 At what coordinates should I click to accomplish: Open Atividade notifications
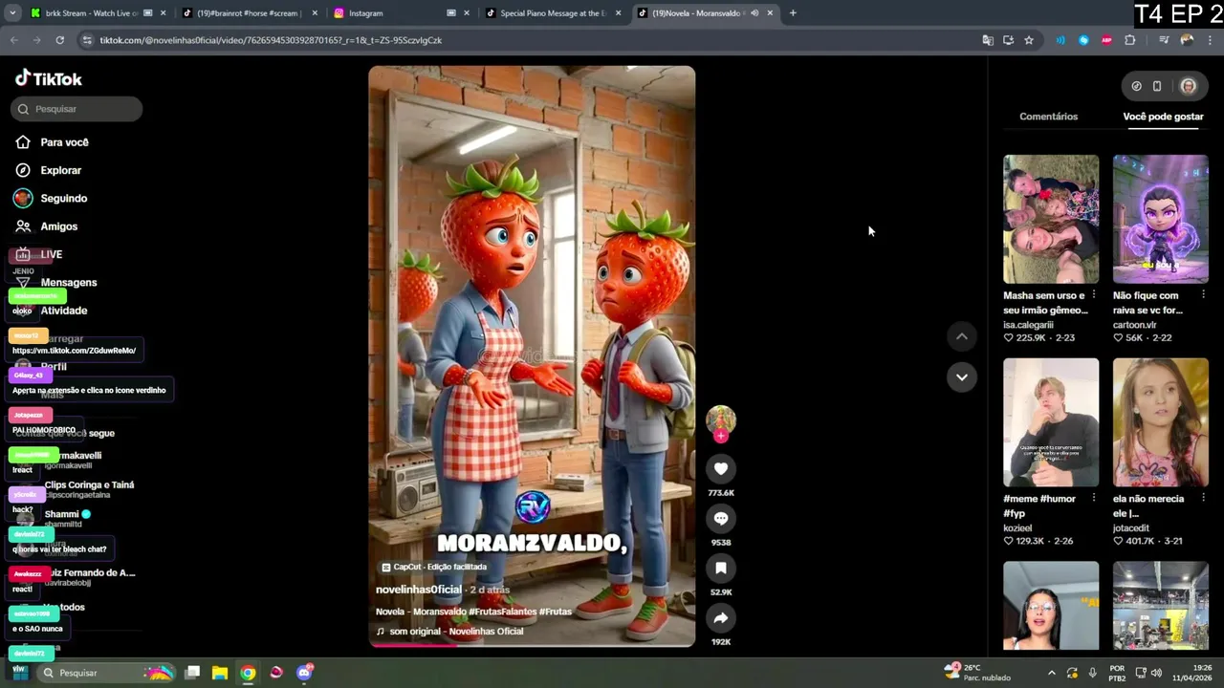[x=63, y=311]
